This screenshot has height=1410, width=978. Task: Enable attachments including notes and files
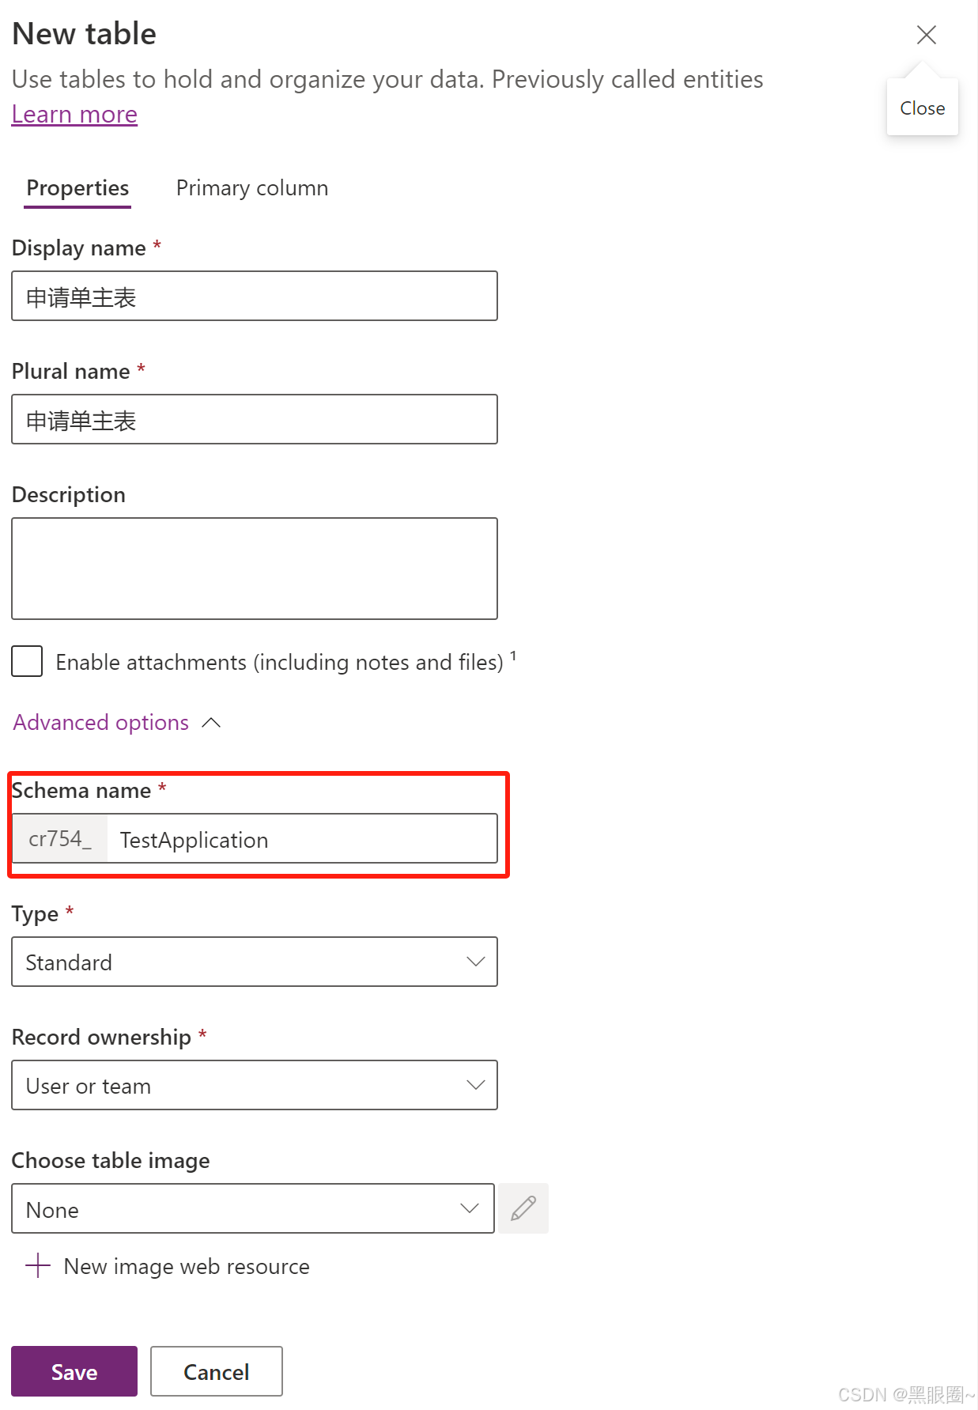click(x=26, y=661)
